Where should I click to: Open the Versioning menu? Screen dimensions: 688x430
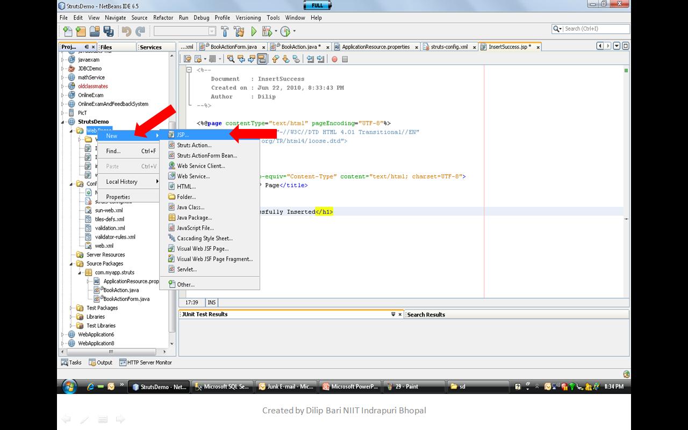point(248,17)
